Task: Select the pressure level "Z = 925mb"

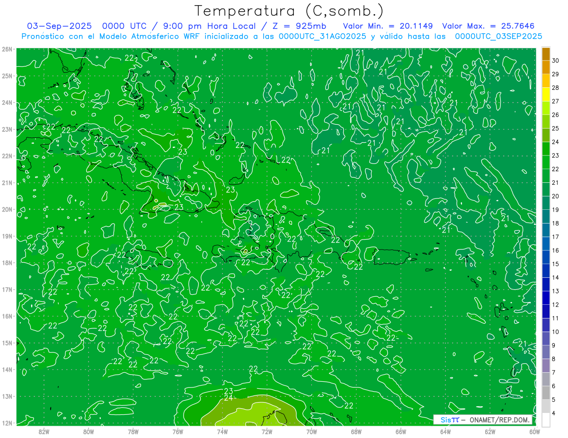Action: (x=300, y=26)
